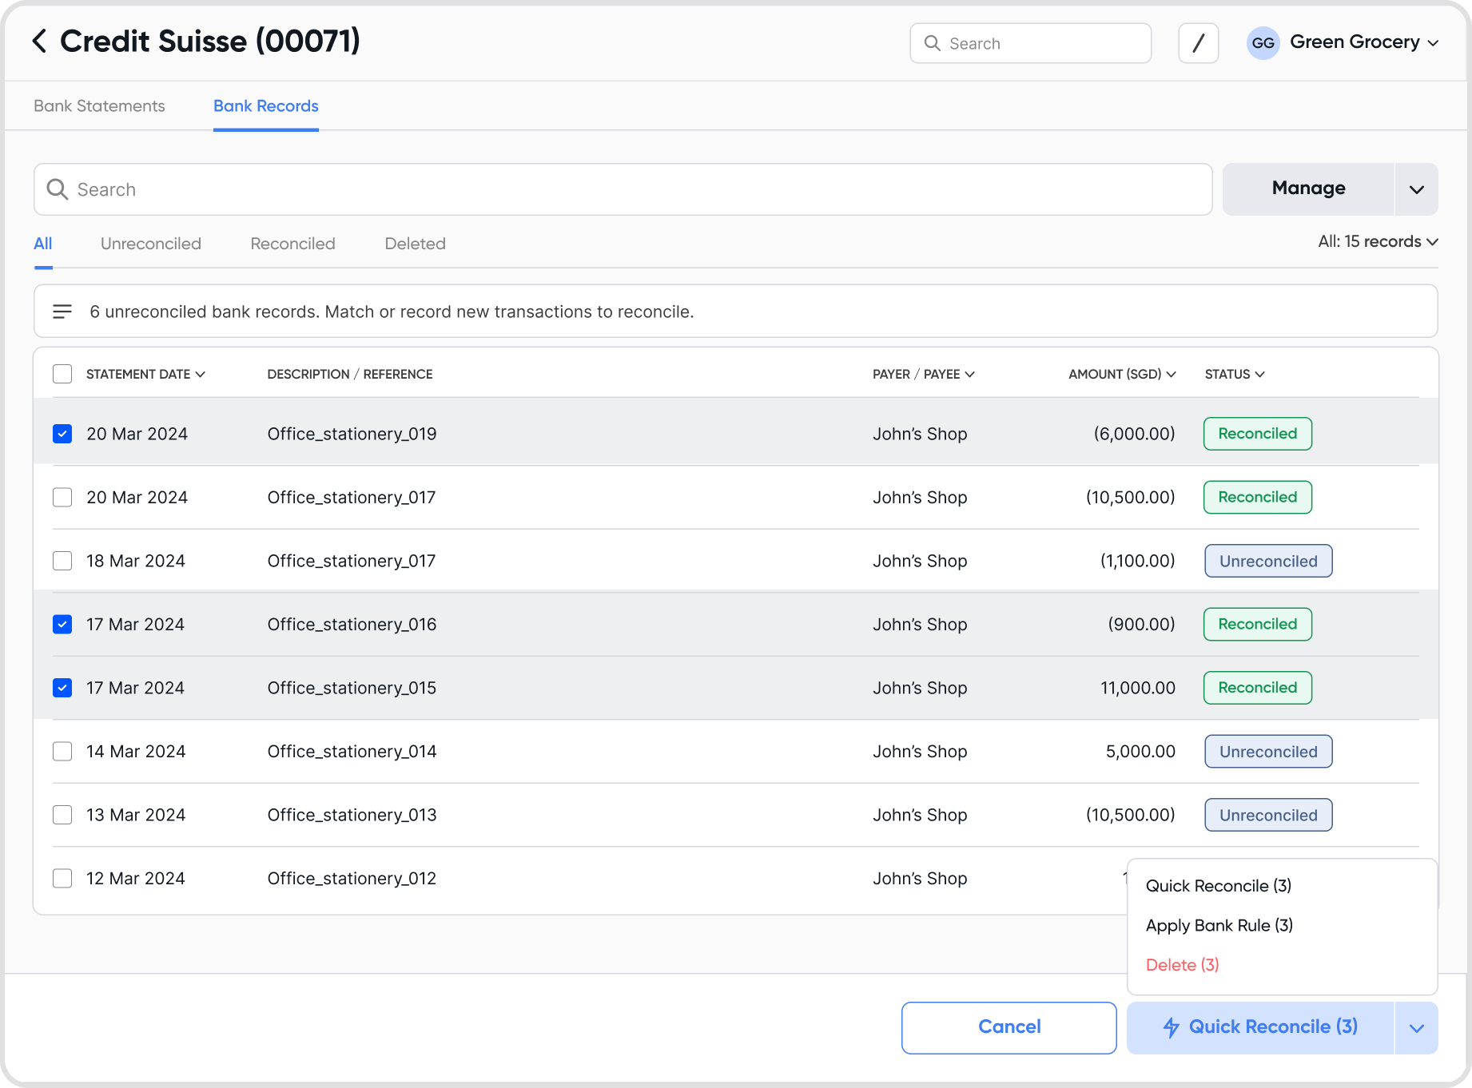Viewport: 1472px width, 1088px height.
Task: Filter by Reconciled tab
Action: (x=292, y=244)
